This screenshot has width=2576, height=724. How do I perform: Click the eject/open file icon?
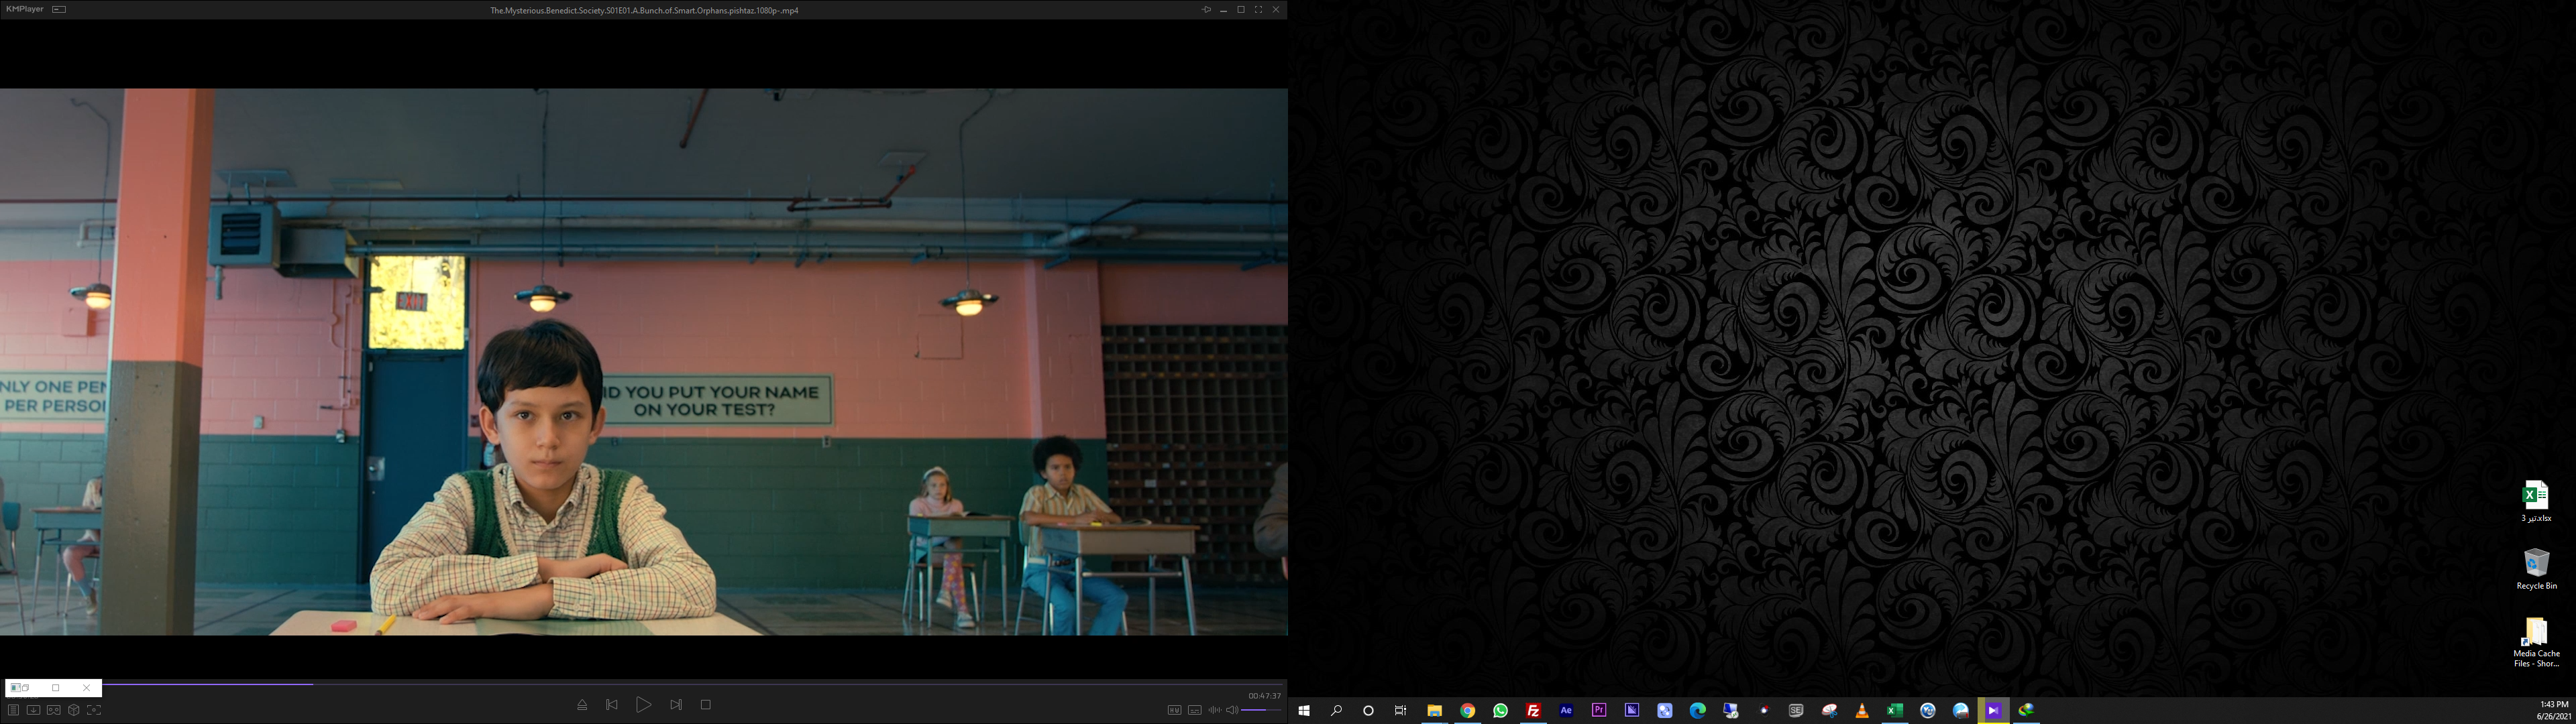point(582,705)
